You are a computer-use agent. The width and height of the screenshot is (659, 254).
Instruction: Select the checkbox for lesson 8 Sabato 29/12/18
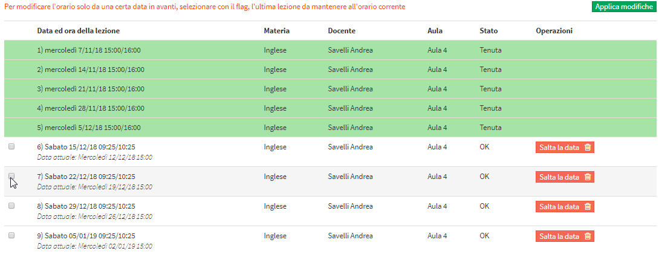click(x=11, y=206)
